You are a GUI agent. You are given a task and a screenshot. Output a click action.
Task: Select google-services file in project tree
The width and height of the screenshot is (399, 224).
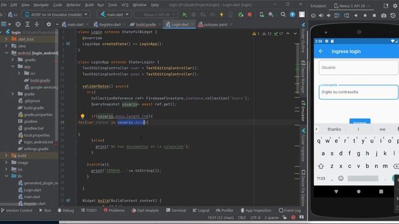click(42, 87)
